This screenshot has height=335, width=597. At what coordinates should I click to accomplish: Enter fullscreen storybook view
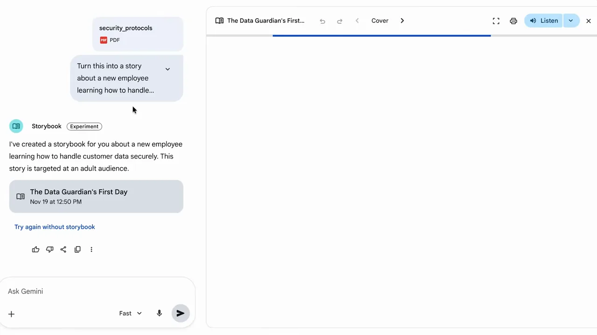click(x=496, y=21)
